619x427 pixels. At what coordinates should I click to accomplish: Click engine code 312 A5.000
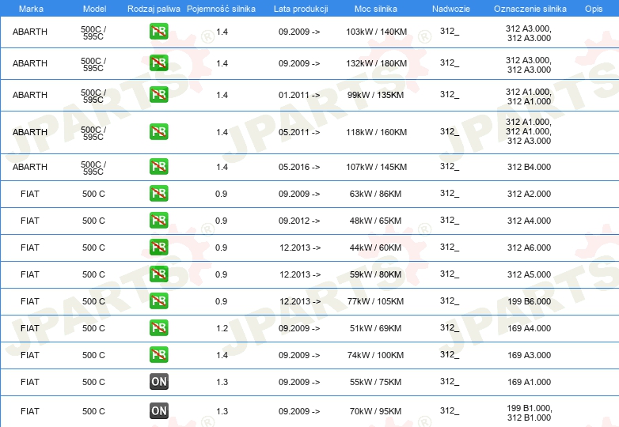coord(529,274)
